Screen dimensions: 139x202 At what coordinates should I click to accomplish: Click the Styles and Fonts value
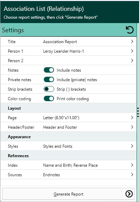click(58, 146)
